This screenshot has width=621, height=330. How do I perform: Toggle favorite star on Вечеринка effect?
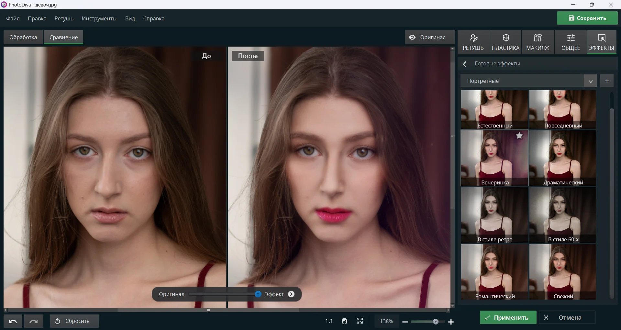point(519,136)
